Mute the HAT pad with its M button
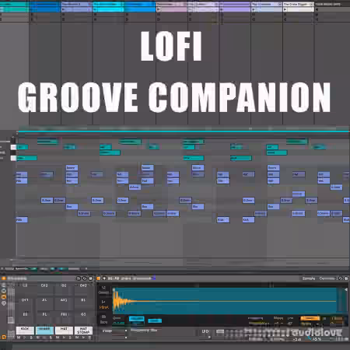 pyautogui.click(x=58, y=338)
